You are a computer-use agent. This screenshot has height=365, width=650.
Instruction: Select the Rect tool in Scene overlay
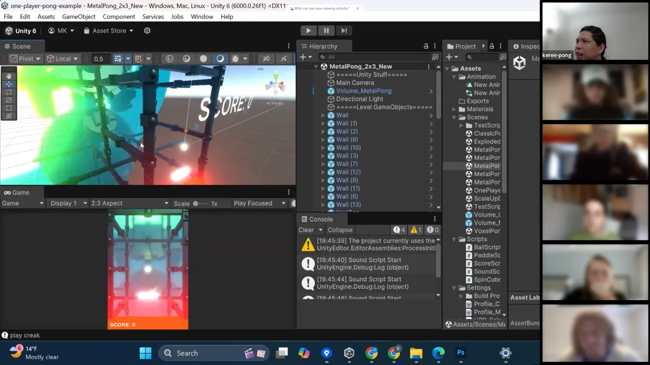9,108
